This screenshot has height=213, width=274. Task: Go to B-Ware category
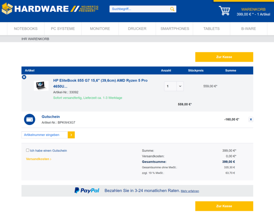tap(248, 29)
